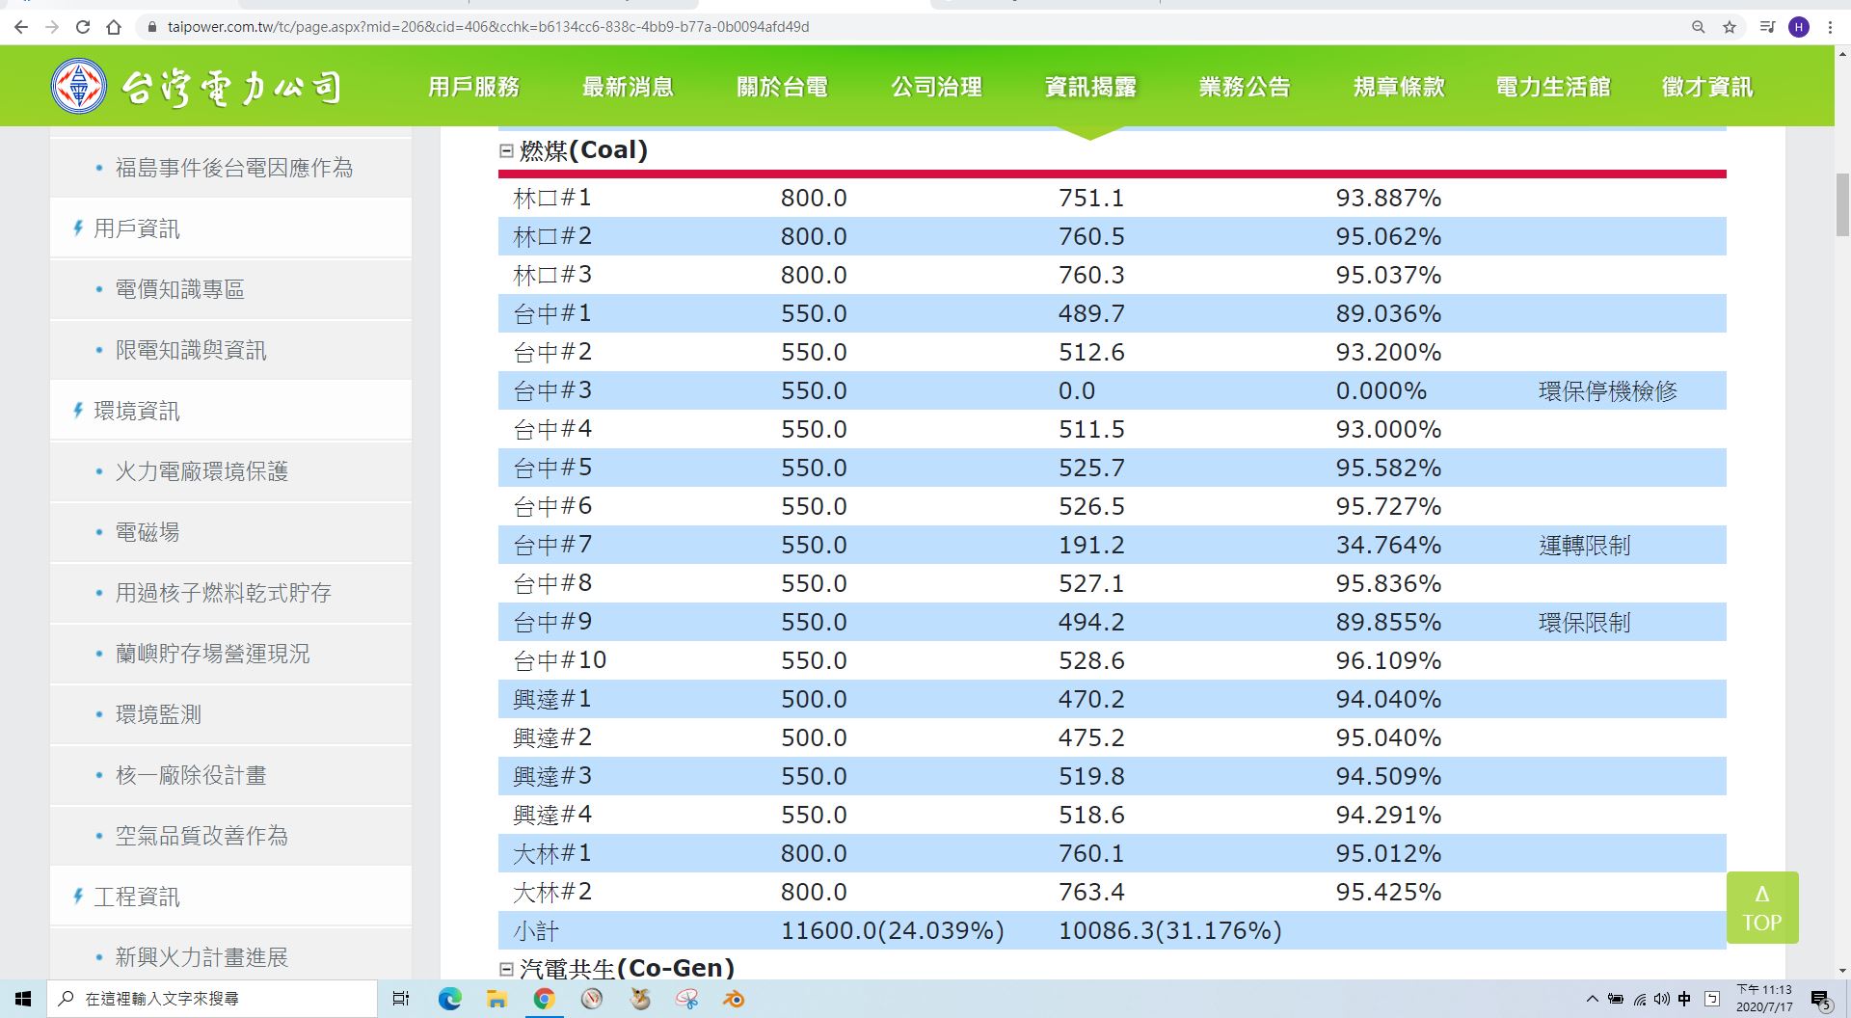Bookmark this page with star icon
The width and height of the screenshot is (1851, 1018).
click(1730, 27)
